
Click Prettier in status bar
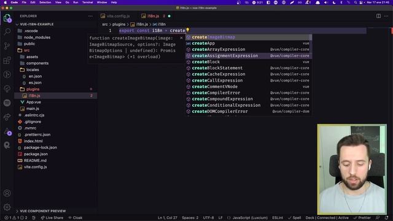pyautogui.click(x=362, y=218)
